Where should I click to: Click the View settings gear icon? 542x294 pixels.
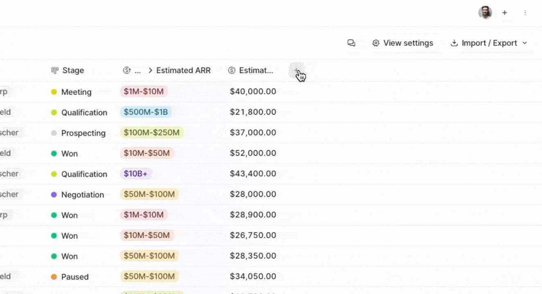click(376, 43)
